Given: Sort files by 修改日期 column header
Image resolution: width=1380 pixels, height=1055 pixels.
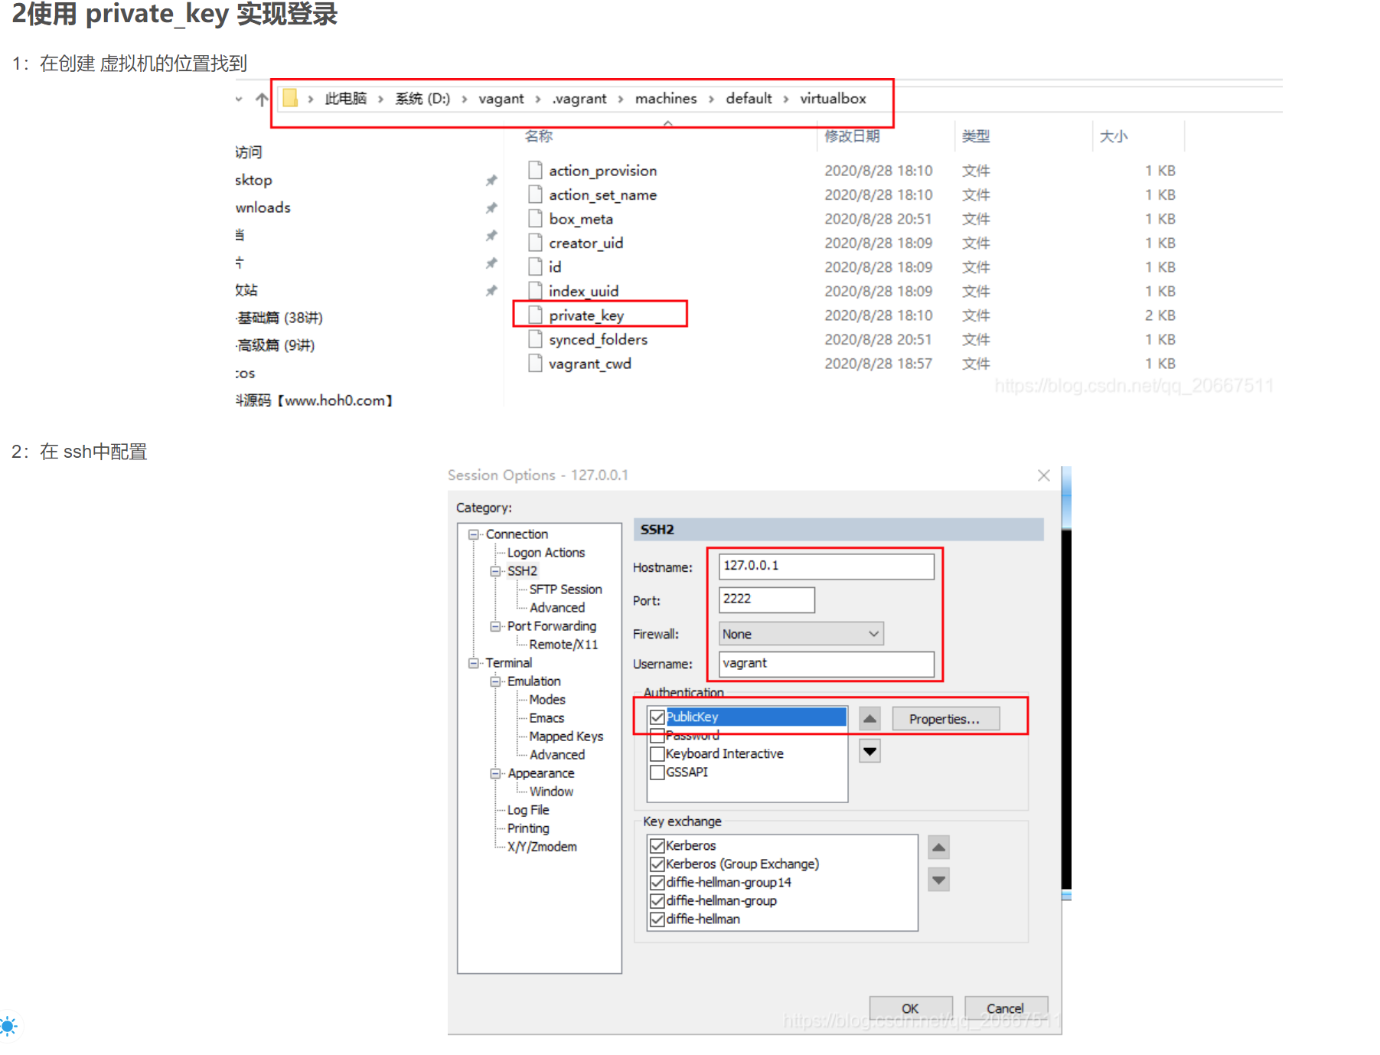Looking at the screenshot, I should 852,136.
